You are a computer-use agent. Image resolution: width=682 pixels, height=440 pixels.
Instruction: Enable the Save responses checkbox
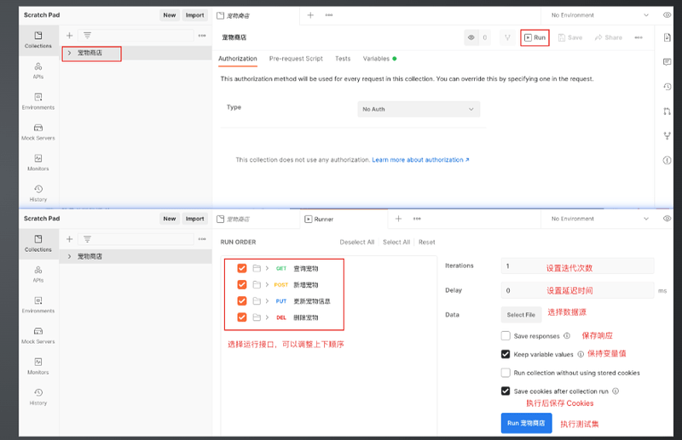506,336
